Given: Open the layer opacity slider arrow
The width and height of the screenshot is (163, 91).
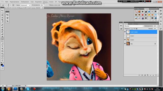Looking at the screenshot, I should [158, 26].
